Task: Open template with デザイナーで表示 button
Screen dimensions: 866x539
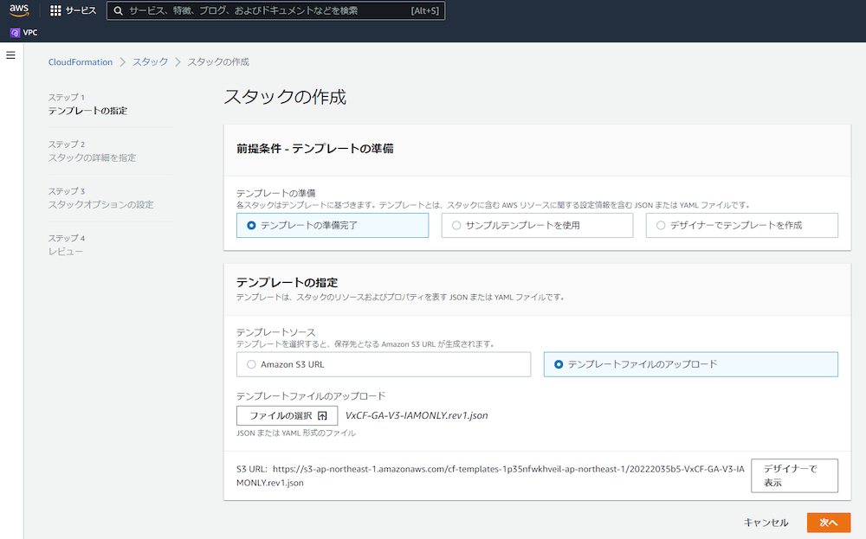Action: (x=794, y=475)
